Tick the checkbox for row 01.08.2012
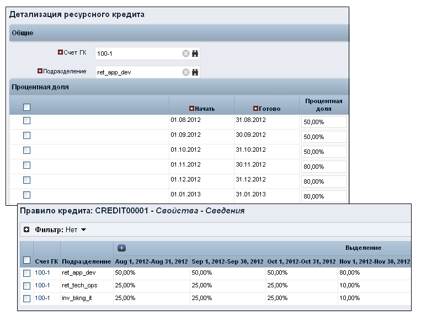The height and width of the screenshot is (321, 421). click(x=26, y=120)
